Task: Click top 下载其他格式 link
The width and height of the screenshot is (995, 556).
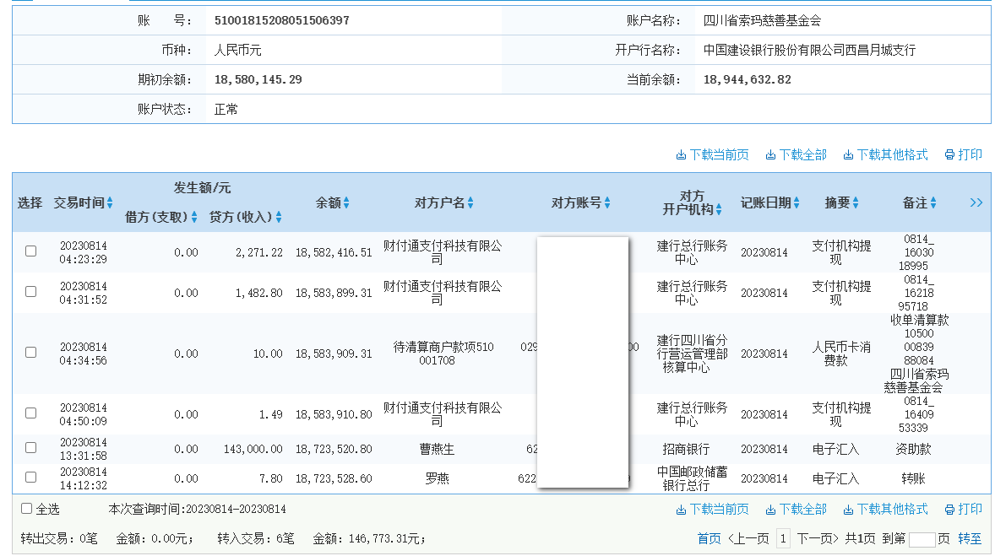Action: (x=885, y=154)
